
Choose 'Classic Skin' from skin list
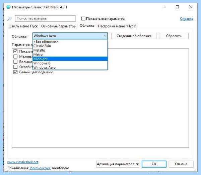tap(70, 46)
